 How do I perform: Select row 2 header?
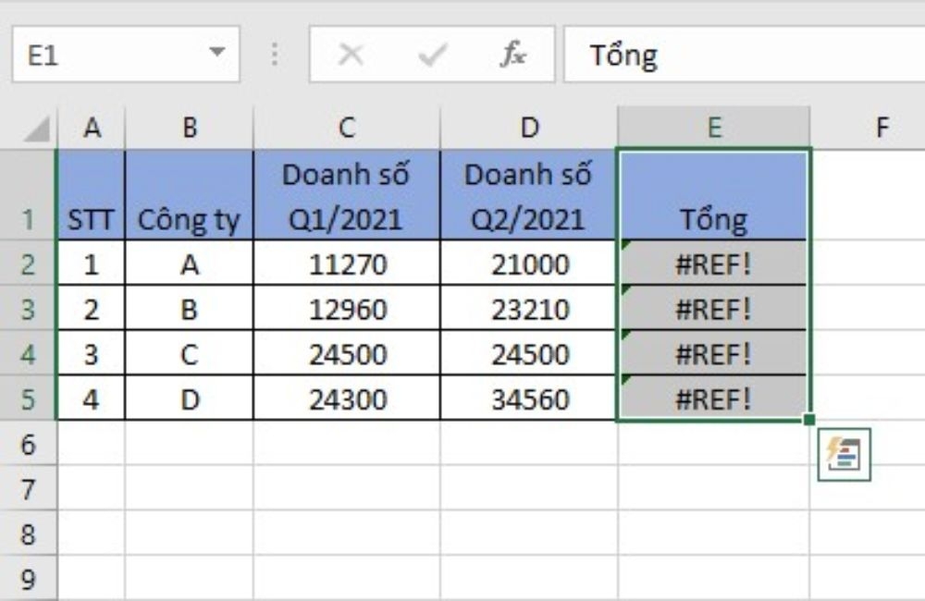pyautogui.click(x=29, y=263)
